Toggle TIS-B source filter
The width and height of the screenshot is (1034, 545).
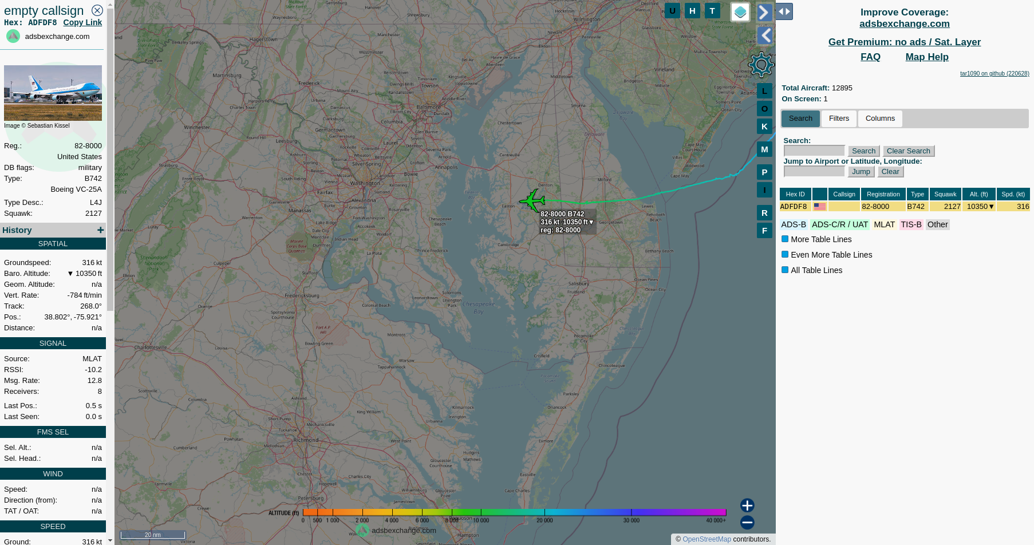pos(911,225)
